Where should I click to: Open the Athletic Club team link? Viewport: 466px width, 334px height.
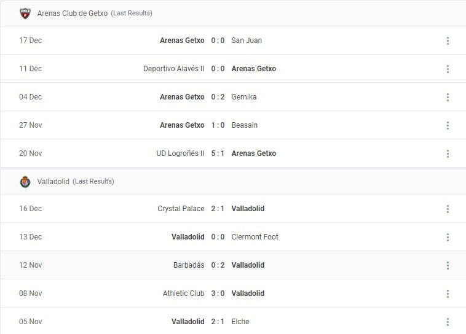coord(183,293)
